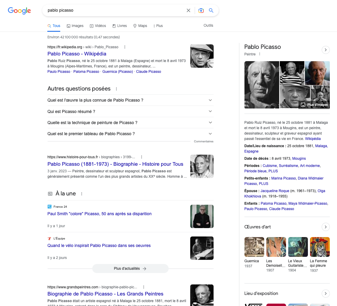
Task: Open Biographie de Pablo Picasso - Les Grands Peintres
Action: tap(105, 294)
